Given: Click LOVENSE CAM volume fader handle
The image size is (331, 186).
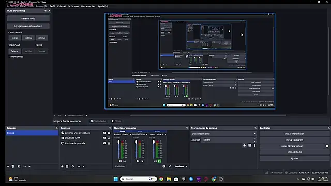Looking at the screenshot, I should coord(136,142).
